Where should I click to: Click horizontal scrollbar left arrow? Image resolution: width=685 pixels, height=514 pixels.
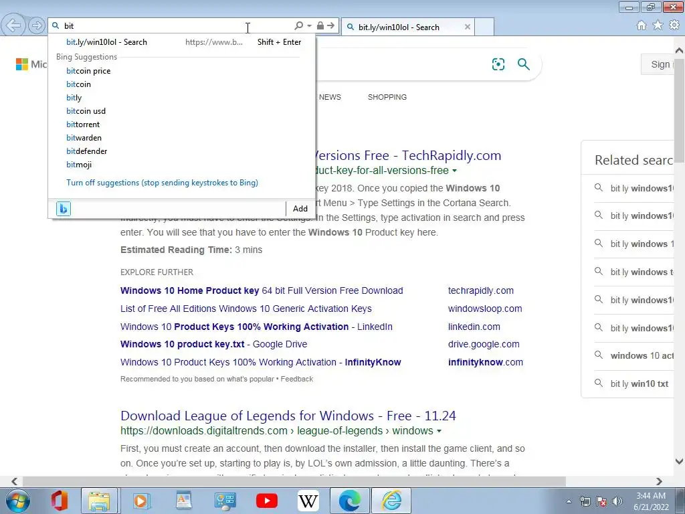click(15, 481)
